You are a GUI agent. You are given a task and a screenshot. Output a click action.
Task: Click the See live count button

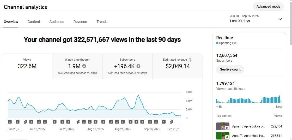(230, 69)
